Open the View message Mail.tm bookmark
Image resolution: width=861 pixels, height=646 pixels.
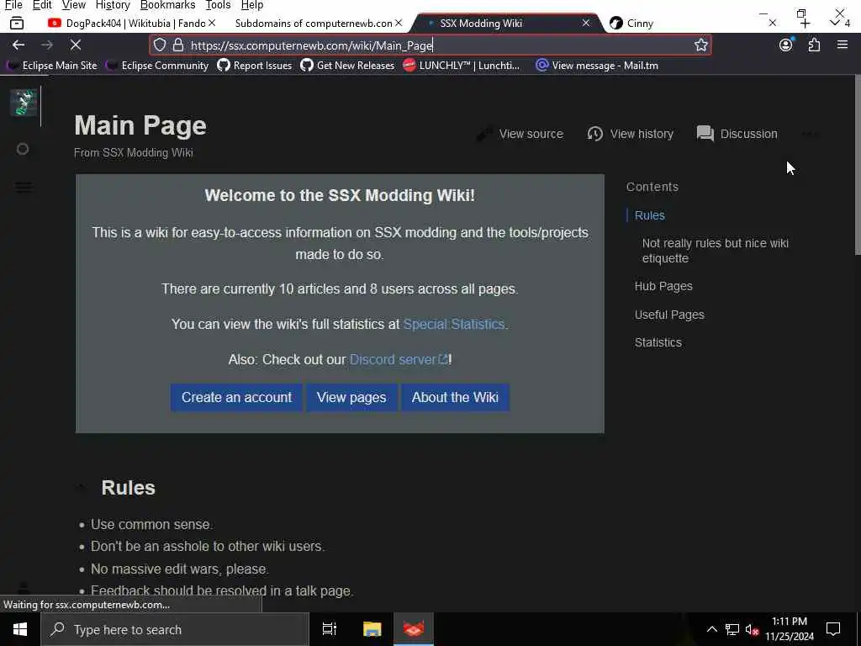pyautogui.click(x=597, y=66)
